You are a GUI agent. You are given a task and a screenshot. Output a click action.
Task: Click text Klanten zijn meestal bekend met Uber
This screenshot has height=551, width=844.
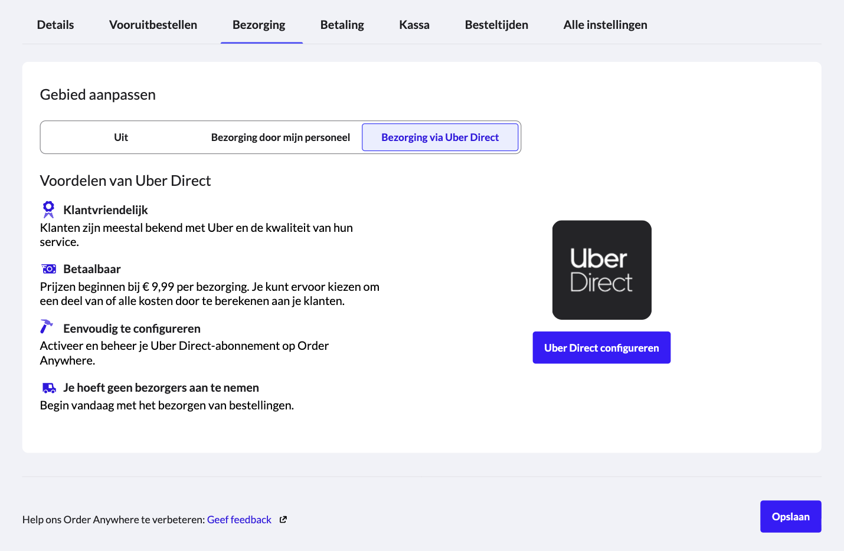(197, 235)
